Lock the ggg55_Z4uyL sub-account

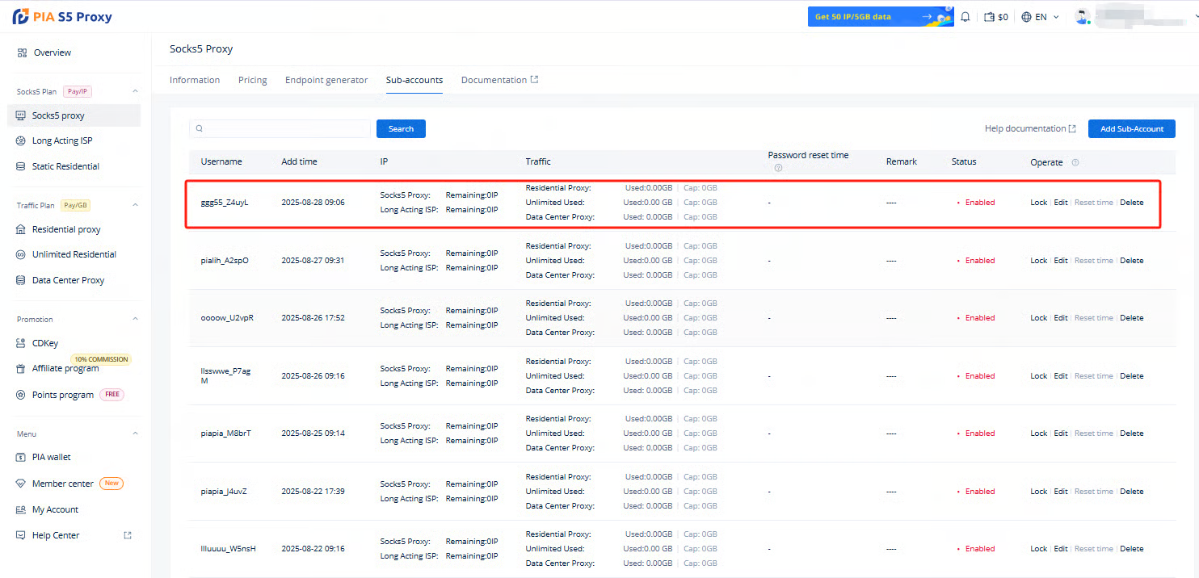coord(1038,203)
